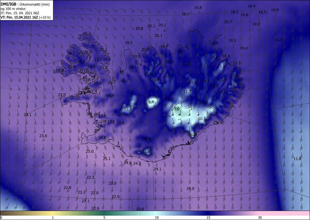Click the 19.2 value label
Image resolution: width=310 pixels, height=220 pixels.
[x=232, y=40]
